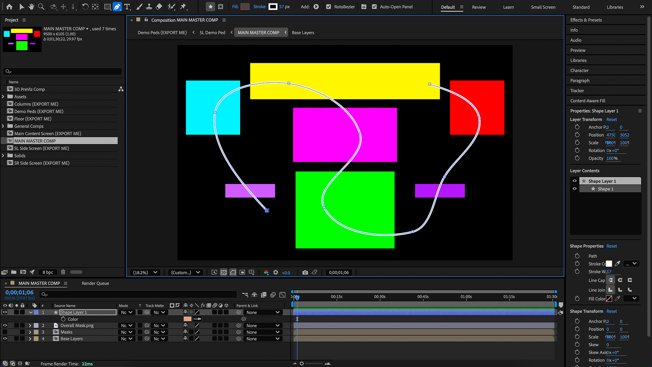Toggle mask and shape path visibility icon
The height and width of the screenshot is (367, 652).
[x=233, y=272]
